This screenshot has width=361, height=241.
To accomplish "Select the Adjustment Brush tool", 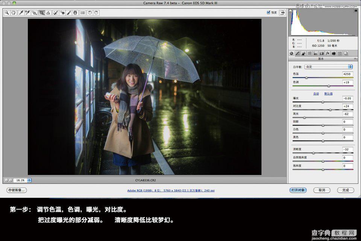I will tap(68, 13).
